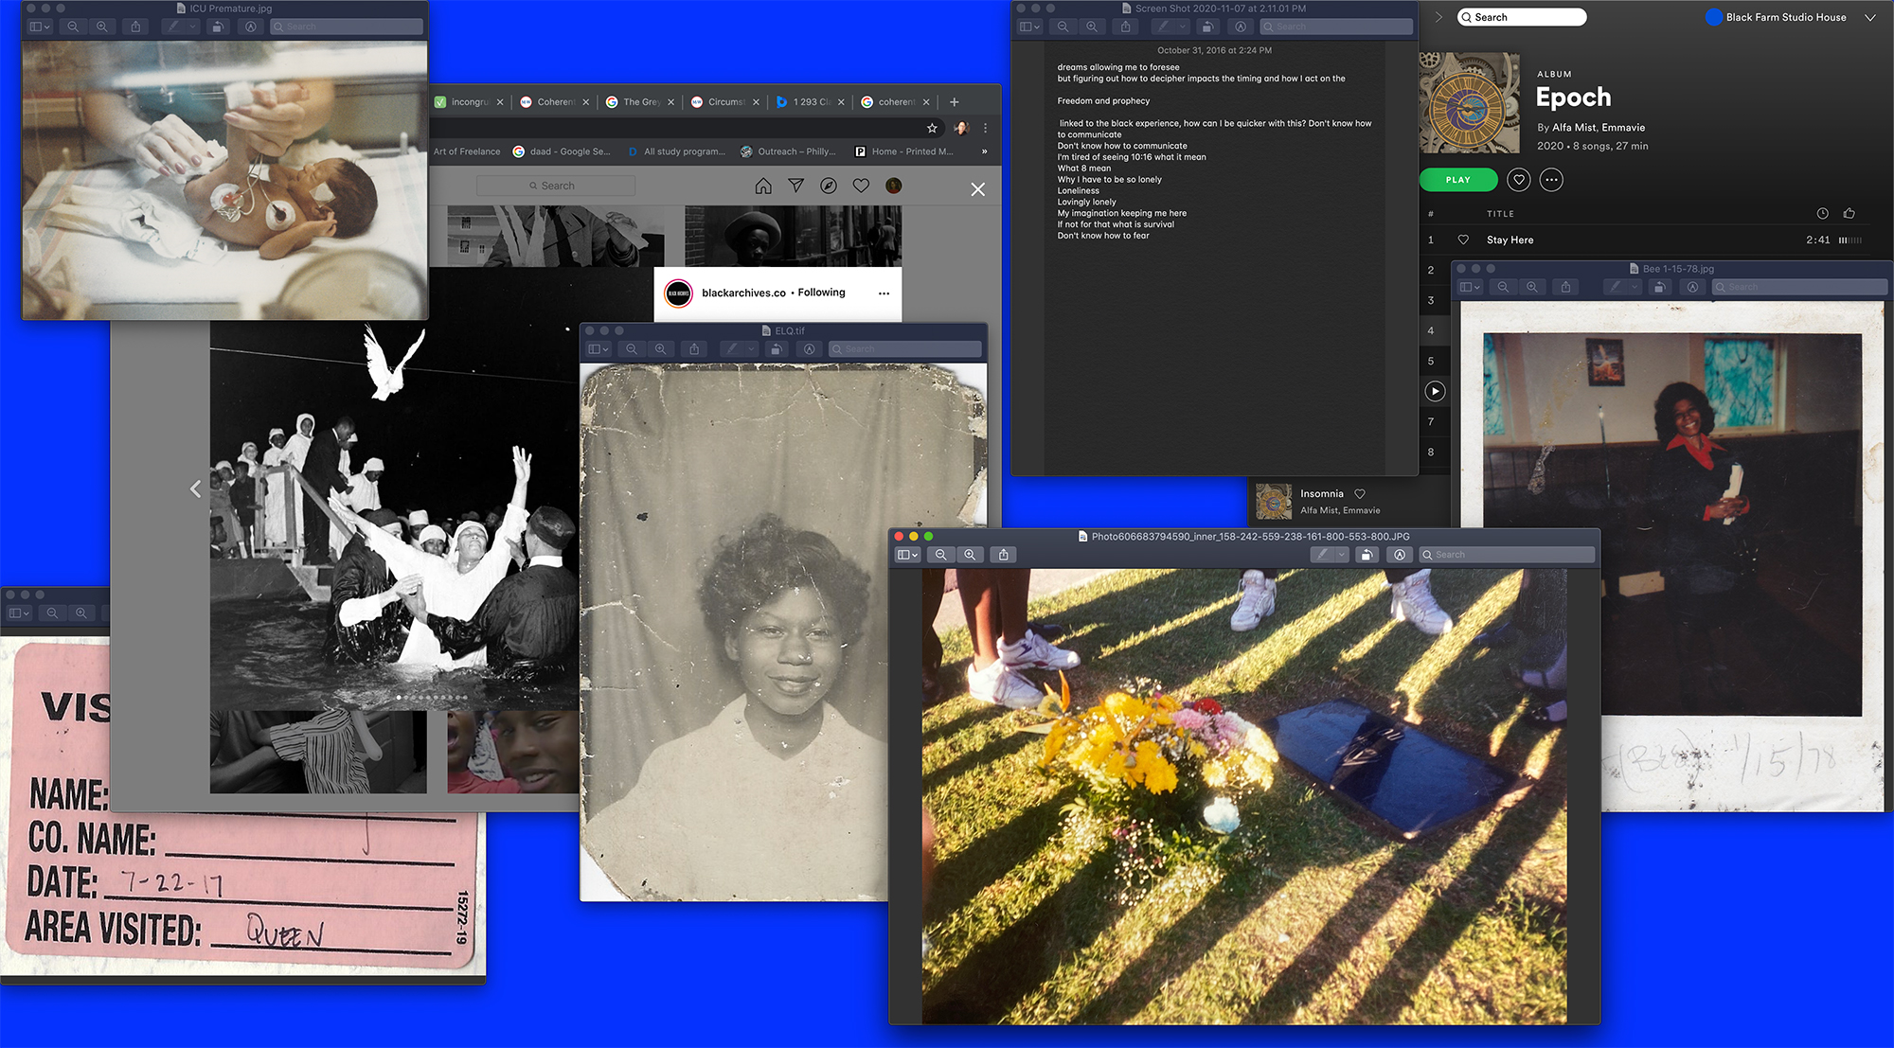Save Epoch album with heart button
Viewport: 1894px width, 1048px height.
[1519, 180]
